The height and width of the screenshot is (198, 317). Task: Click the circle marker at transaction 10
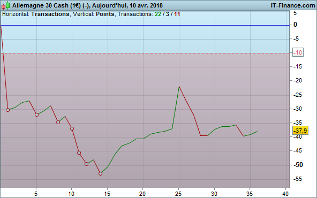[x=72, y=128]
